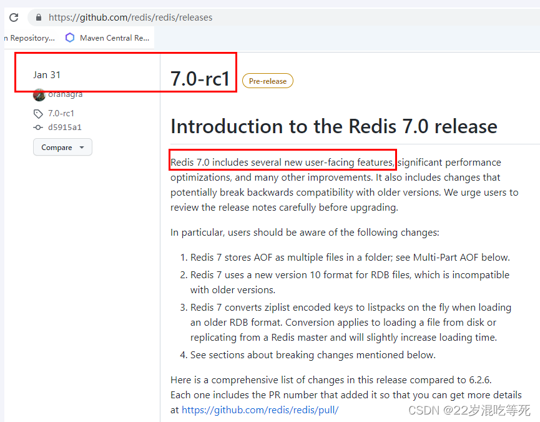
Task: Reload the page with the refresh icon
Action: click(14, 18)
